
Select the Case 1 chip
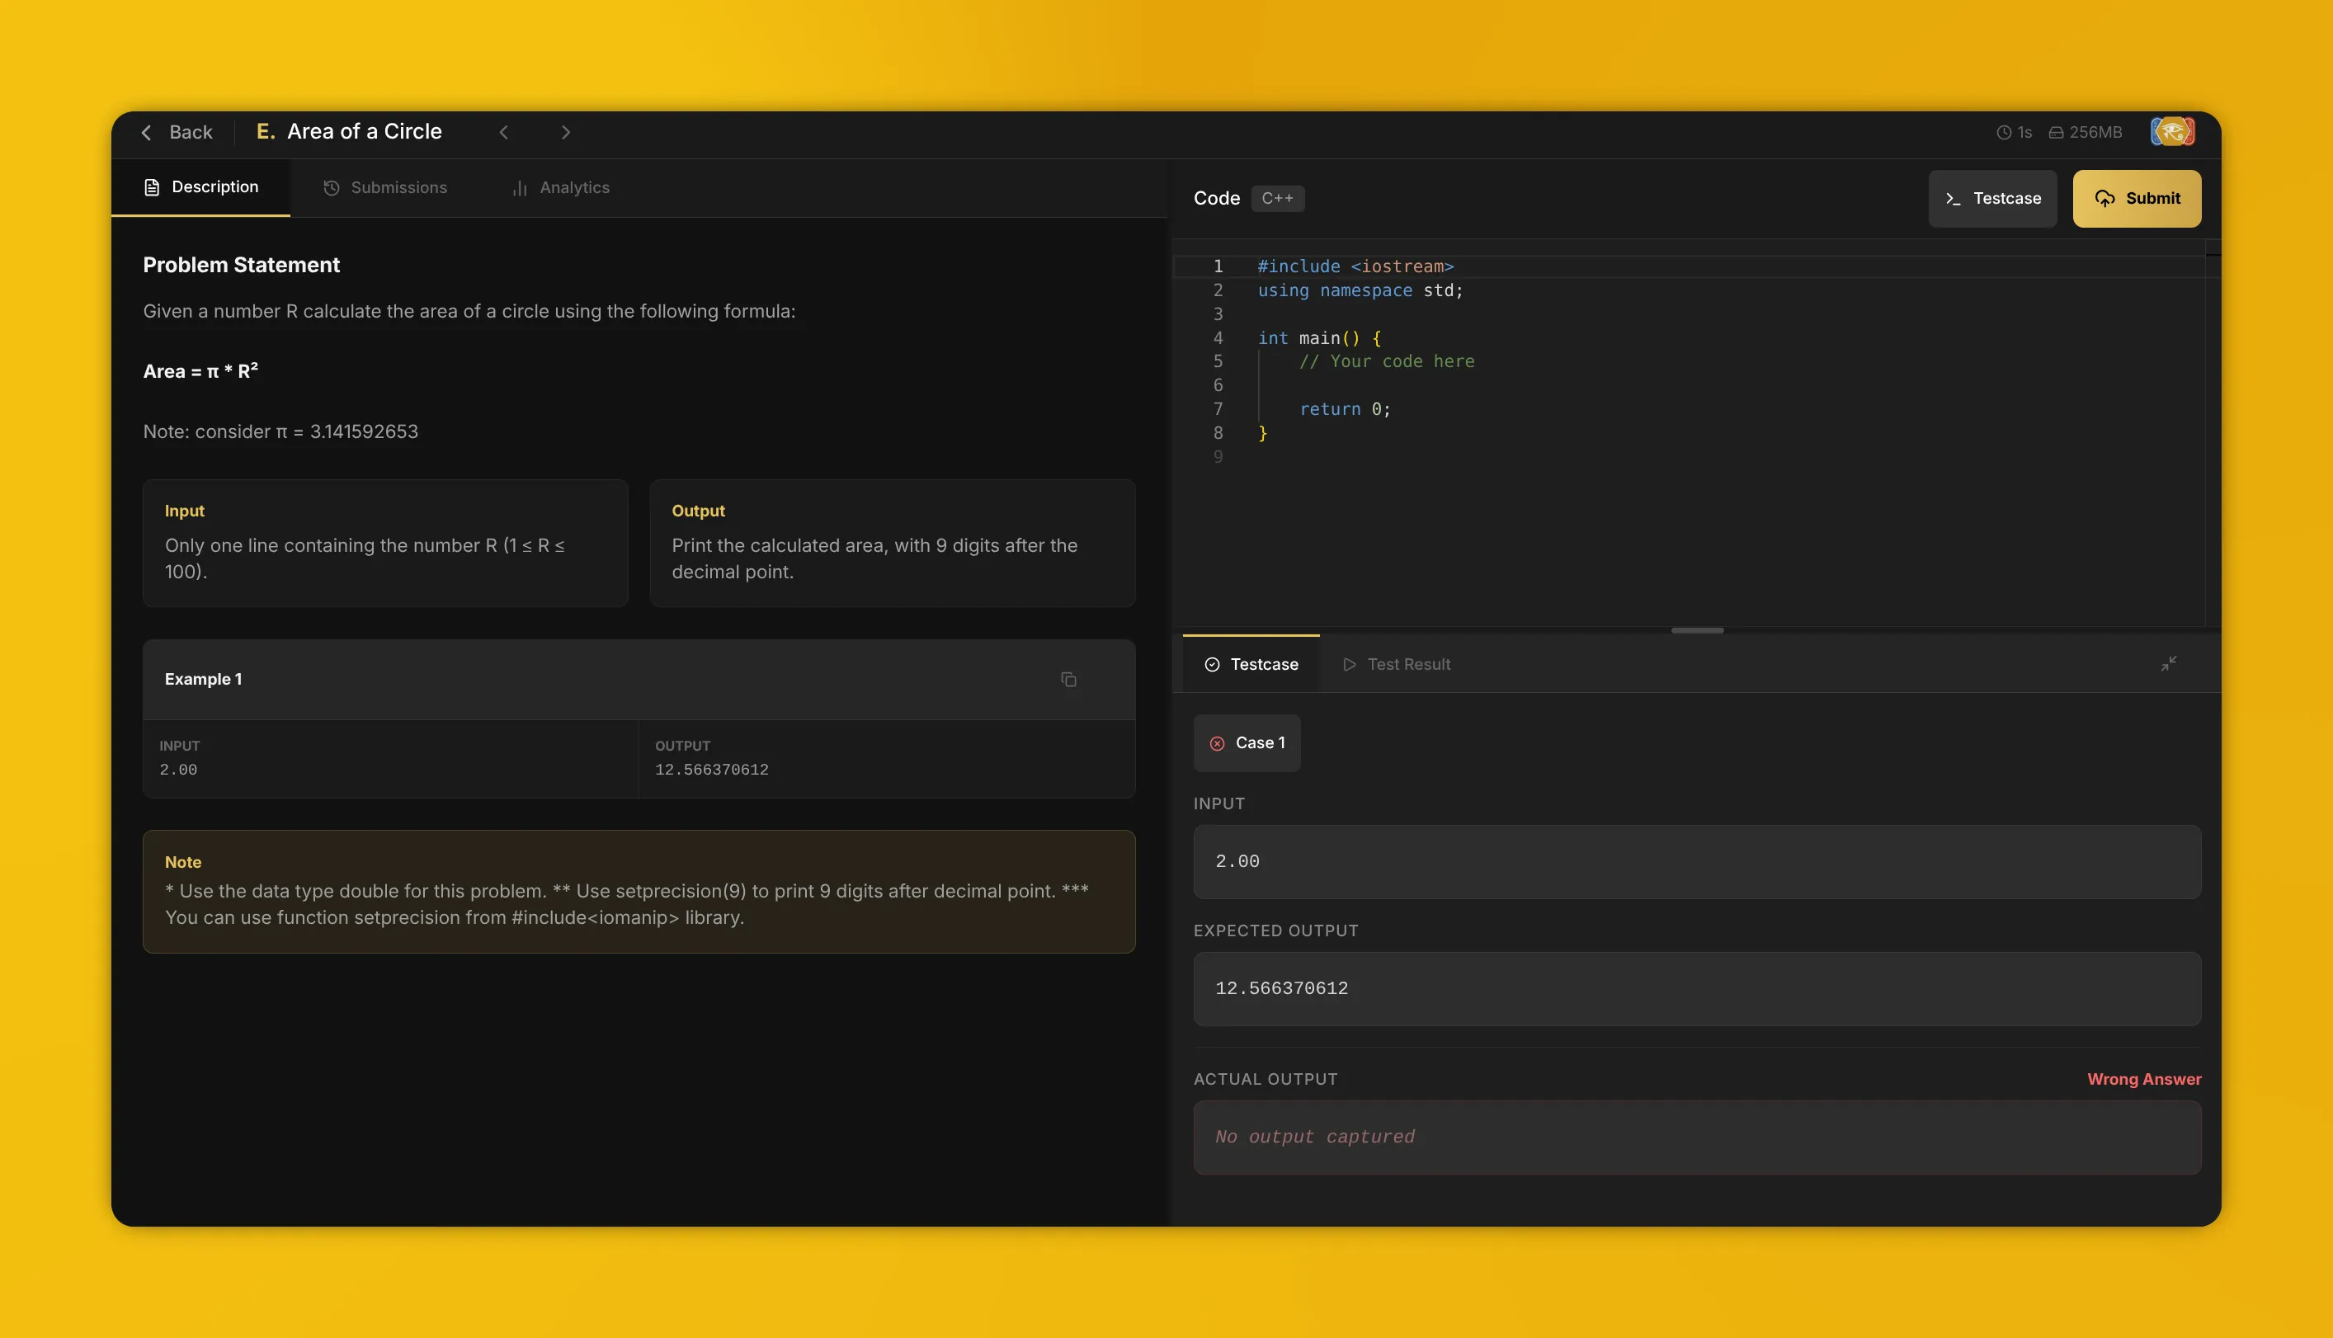tap(1247, 742)
